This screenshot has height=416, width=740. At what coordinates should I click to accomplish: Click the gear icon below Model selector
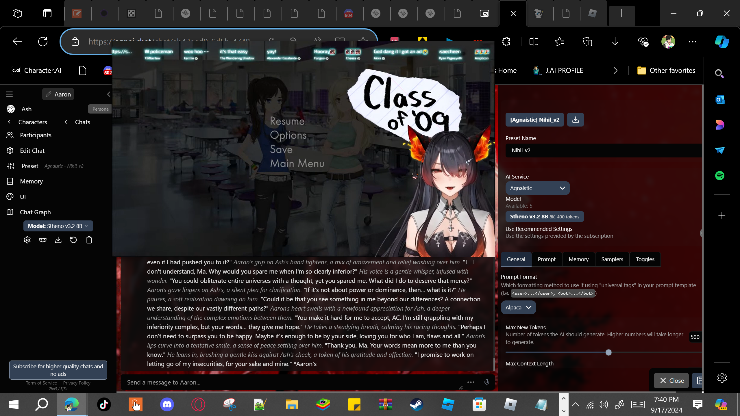(x=27, y=240)
